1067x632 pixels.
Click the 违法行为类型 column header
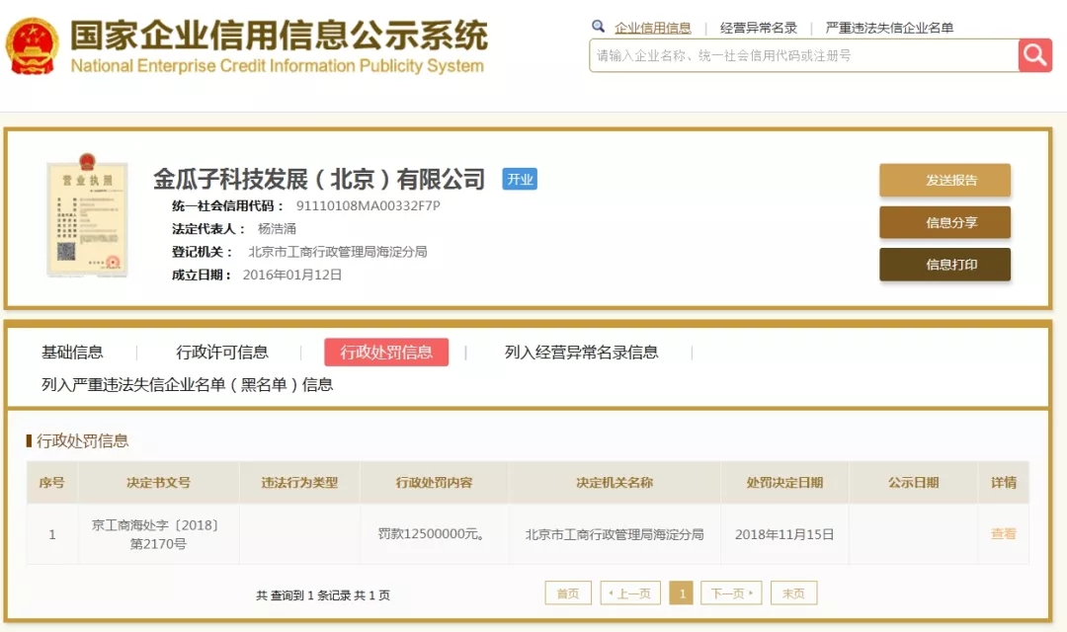(299, 482)
